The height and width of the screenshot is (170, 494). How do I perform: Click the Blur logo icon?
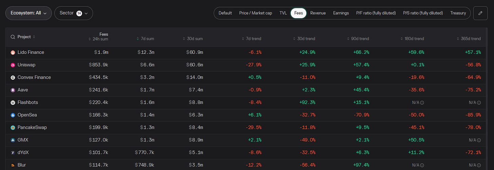click(x=13, y=165)
